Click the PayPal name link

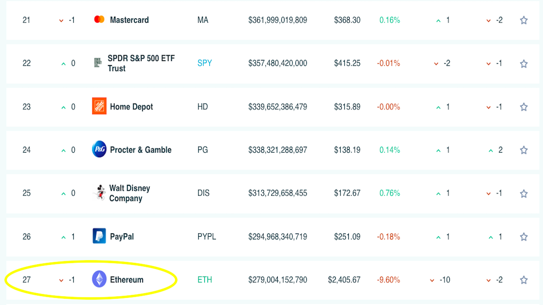pos(122,237)
